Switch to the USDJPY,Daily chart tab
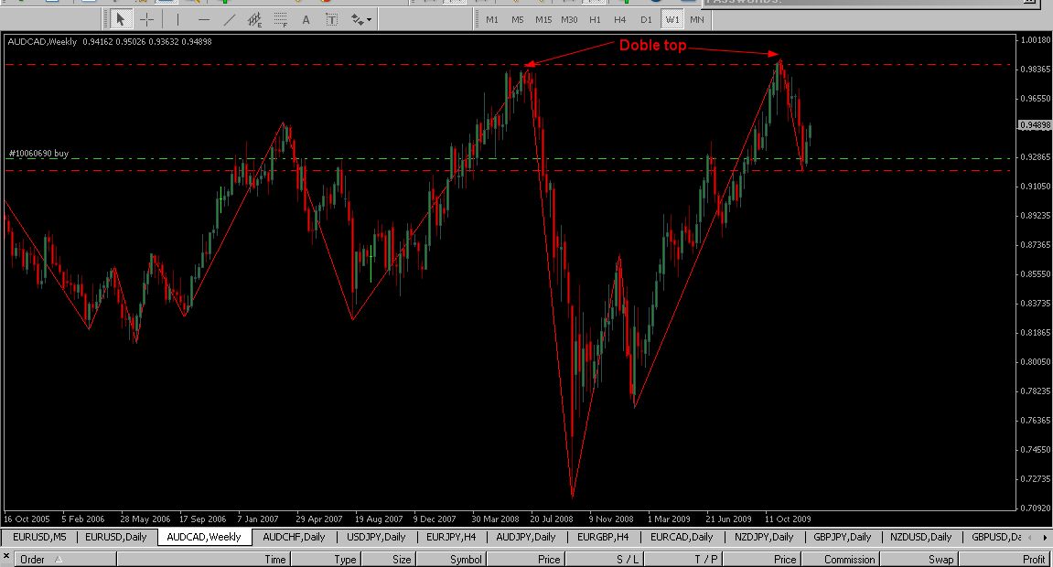This screenshot has height=567, width=1053. (x=378, y=537)
